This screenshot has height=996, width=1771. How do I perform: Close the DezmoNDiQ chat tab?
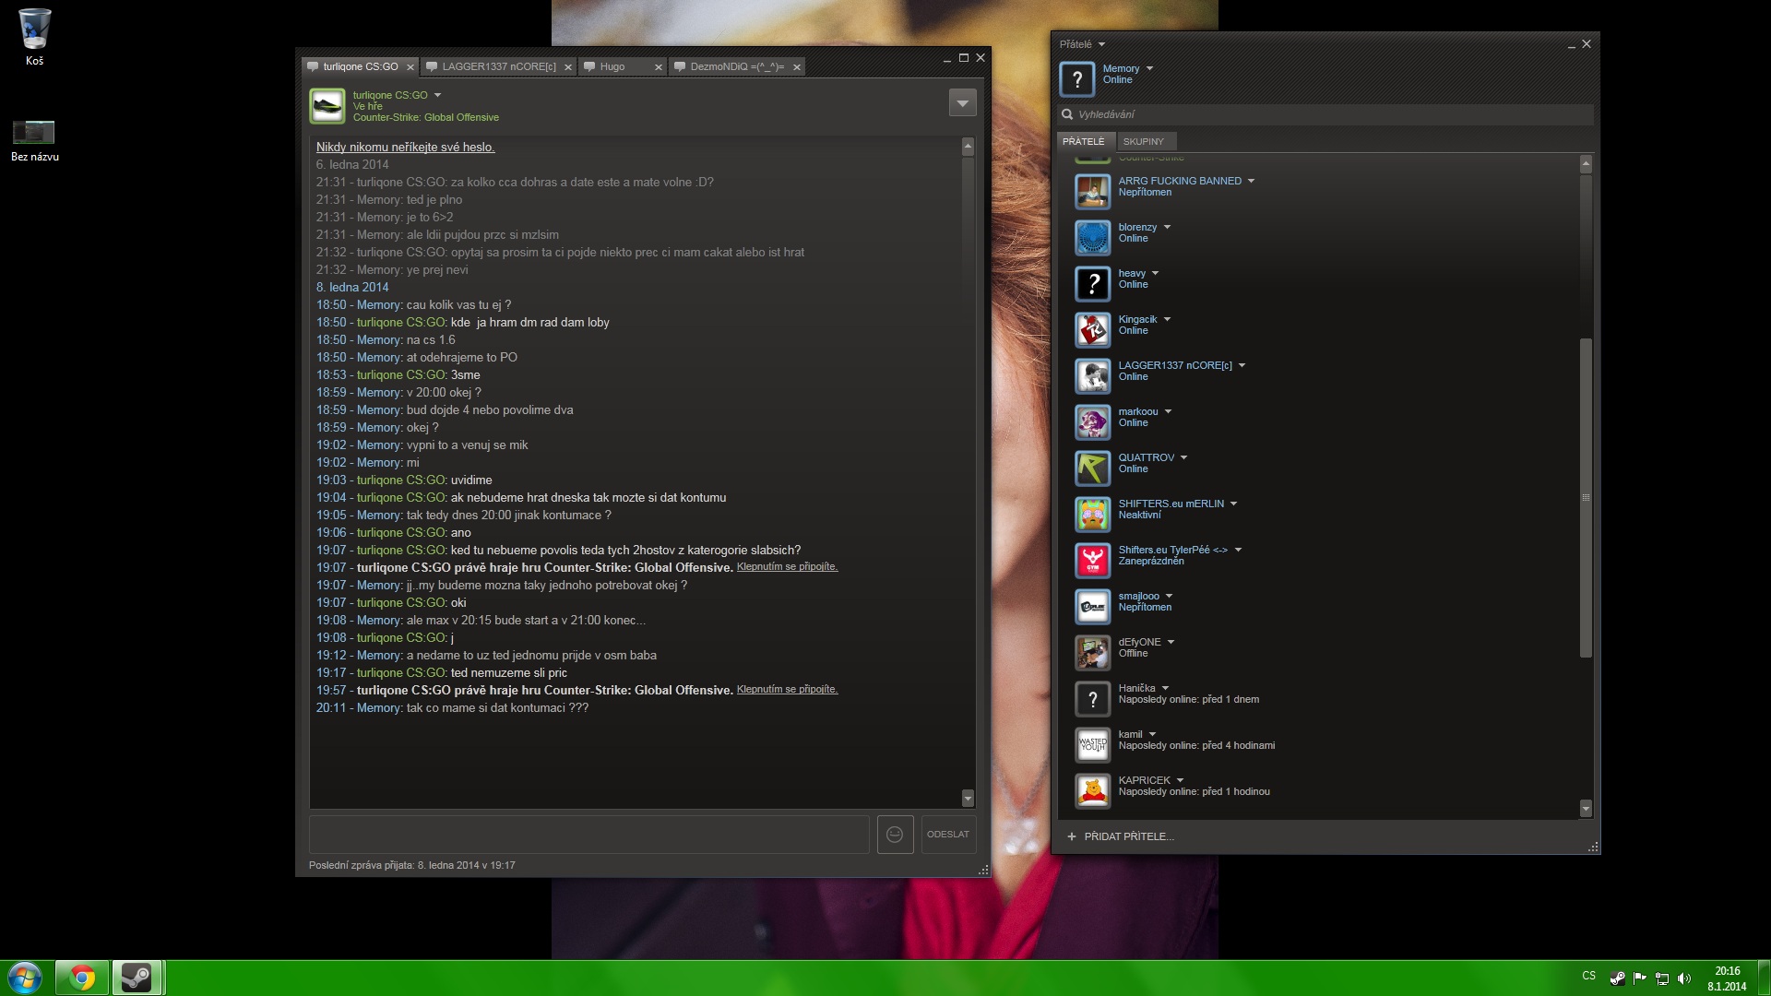coord(797,67)
